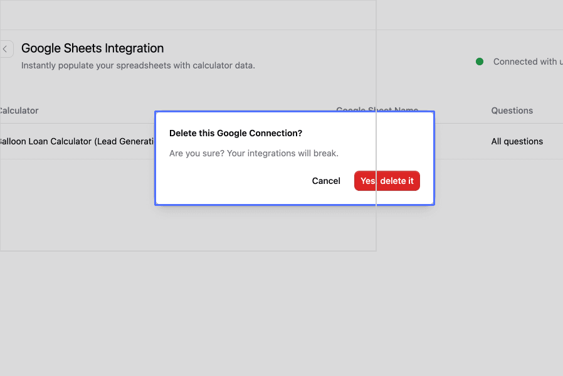The width and height of the screenshot is (563, 376).
Task: Click the Balloon Loan Calculator row text
Action: point(76,141)
